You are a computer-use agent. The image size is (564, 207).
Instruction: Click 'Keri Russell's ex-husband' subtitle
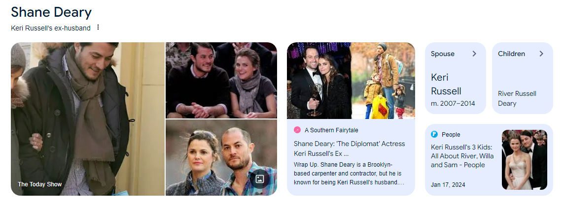click(x=51, y=28)
